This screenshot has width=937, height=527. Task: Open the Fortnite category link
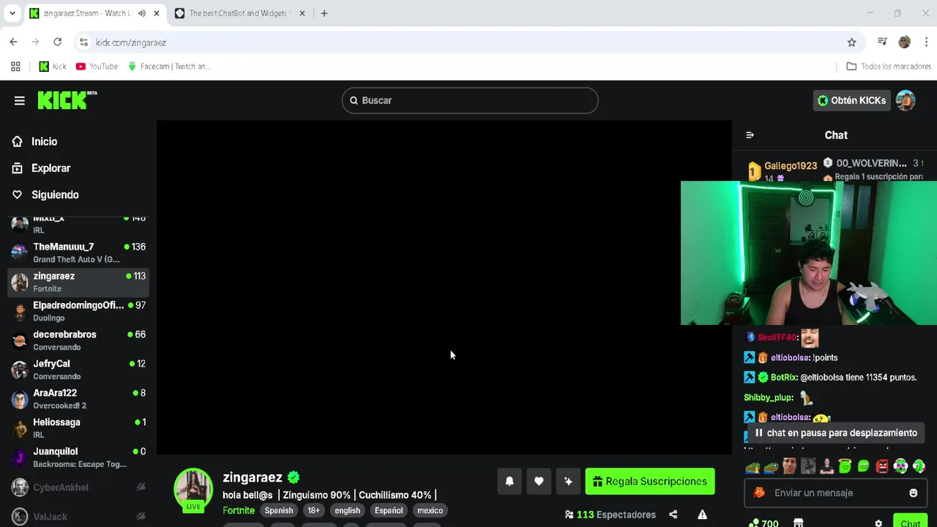[239, 510]
